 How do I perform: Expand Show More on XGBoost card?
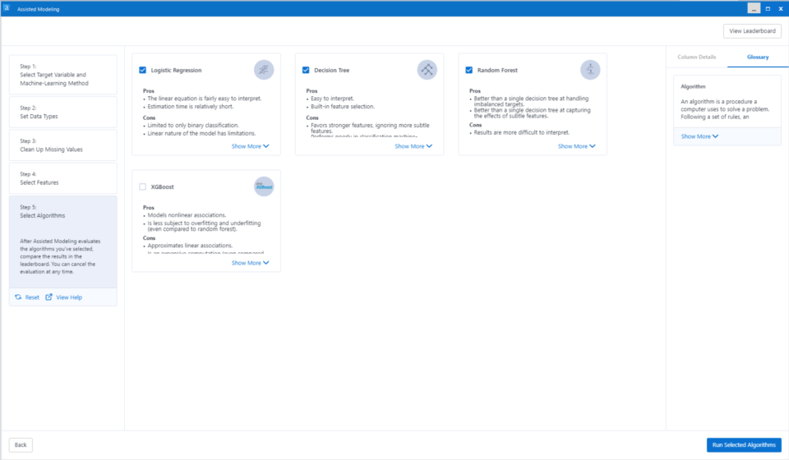pos(250,263)
